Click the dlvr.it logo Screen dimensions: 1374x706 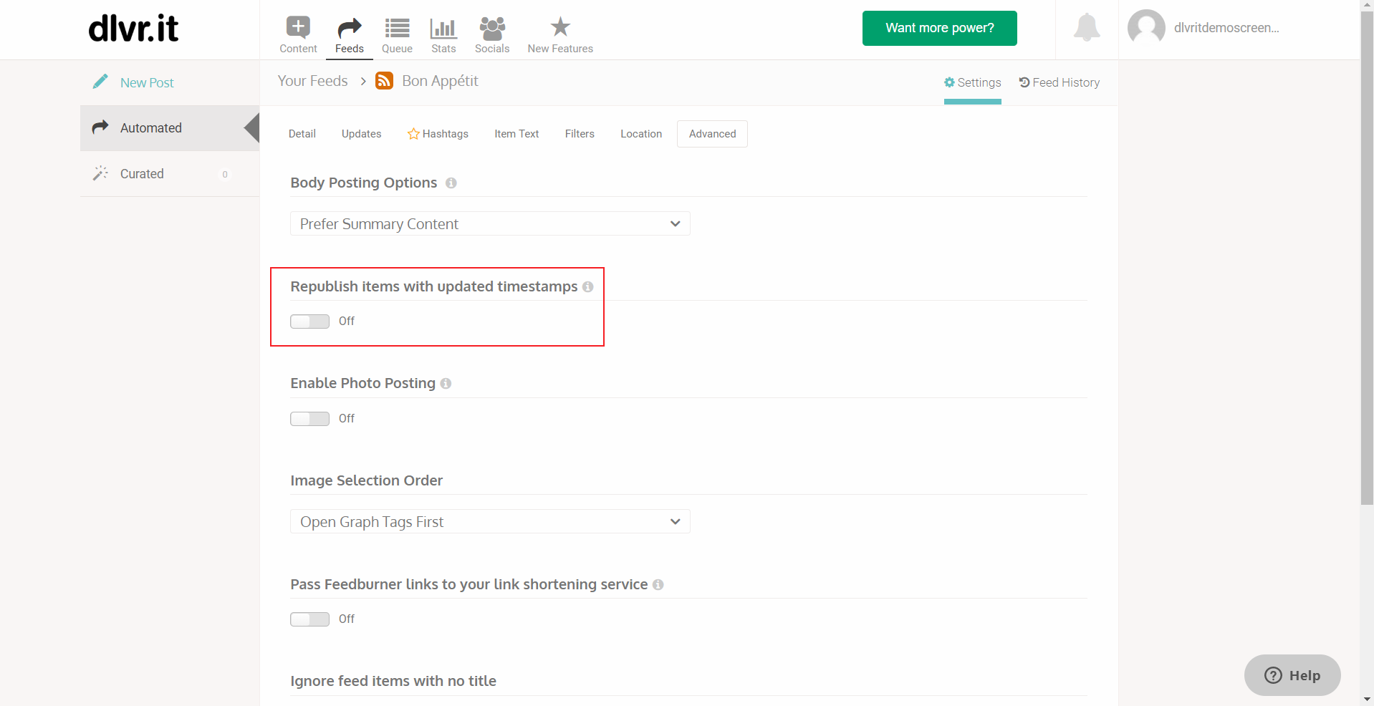pyautogui.click(x=133, y=29)
